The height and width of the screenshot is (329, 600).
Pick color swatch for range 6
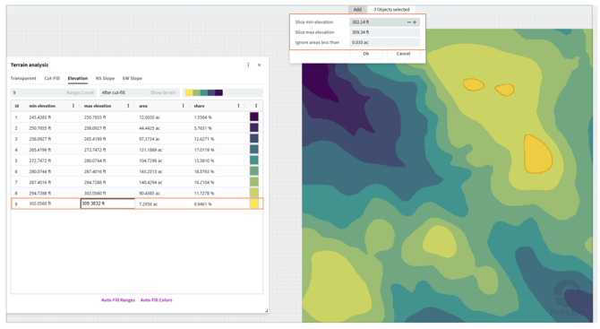point(254,171)
